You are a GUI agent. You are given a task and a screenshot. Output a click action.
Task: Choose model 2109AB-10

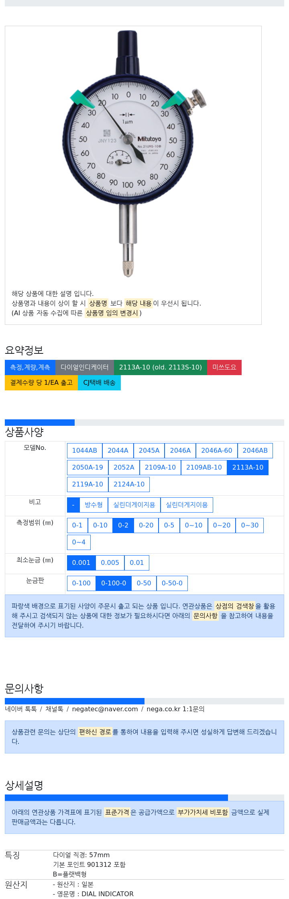204,468
